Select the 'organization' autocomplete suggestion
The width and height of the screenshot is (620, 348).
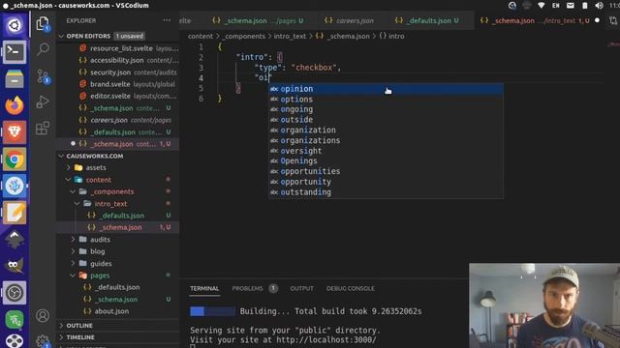386,130
